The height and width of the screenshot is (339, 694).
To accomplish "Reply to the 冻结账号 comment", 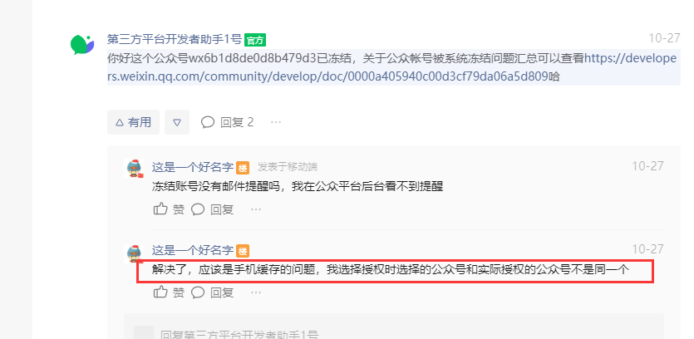I will (x=212, y=209).
